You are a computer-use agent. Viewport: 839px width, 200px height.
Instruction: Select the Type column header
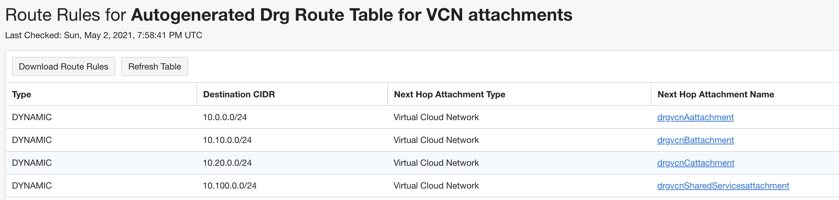21,94
